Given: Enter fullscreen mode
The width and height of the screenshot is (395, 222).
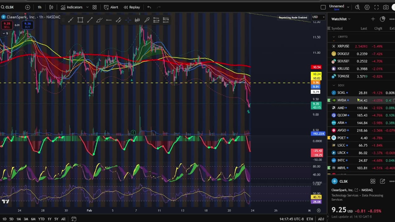Looking at the screenshot, I should (376, 7).
